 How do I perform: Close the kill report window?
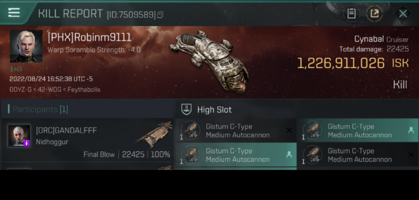coord(403,13)
